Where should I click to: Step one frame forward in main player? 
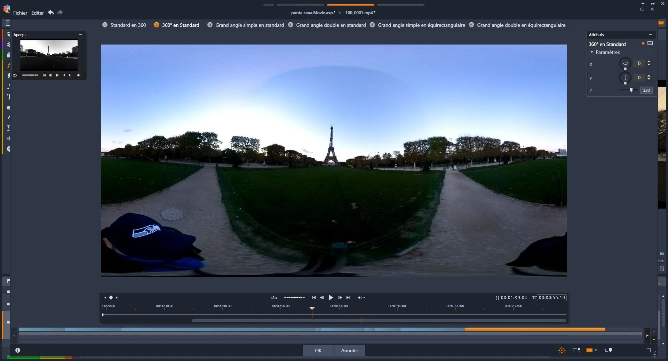tap(340, 298)
